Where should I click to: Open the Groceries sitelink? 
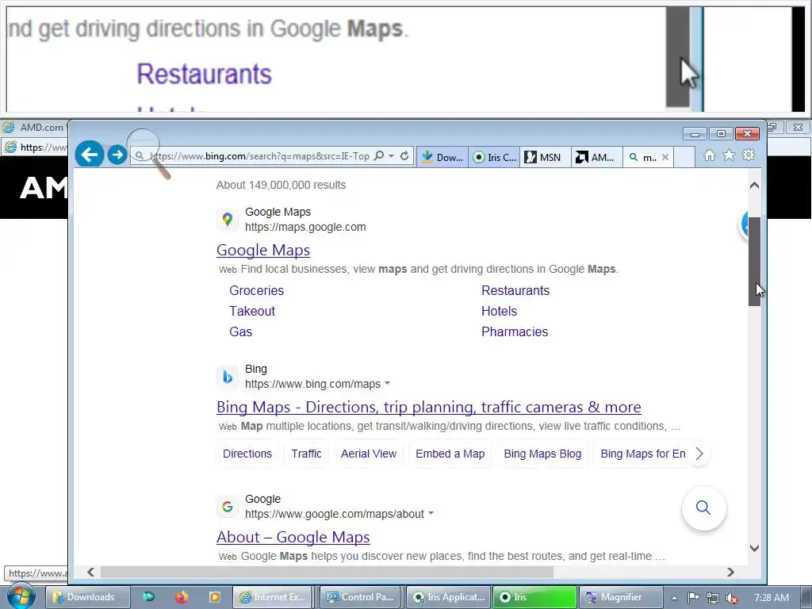tap(256, 290)
